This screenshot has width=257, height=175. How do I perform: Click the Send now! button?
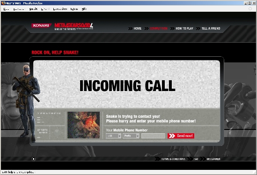click(x=181, y=136)
